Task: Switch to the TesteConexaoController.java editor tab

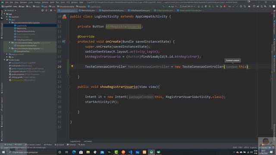Action: [x=191, y=10]
